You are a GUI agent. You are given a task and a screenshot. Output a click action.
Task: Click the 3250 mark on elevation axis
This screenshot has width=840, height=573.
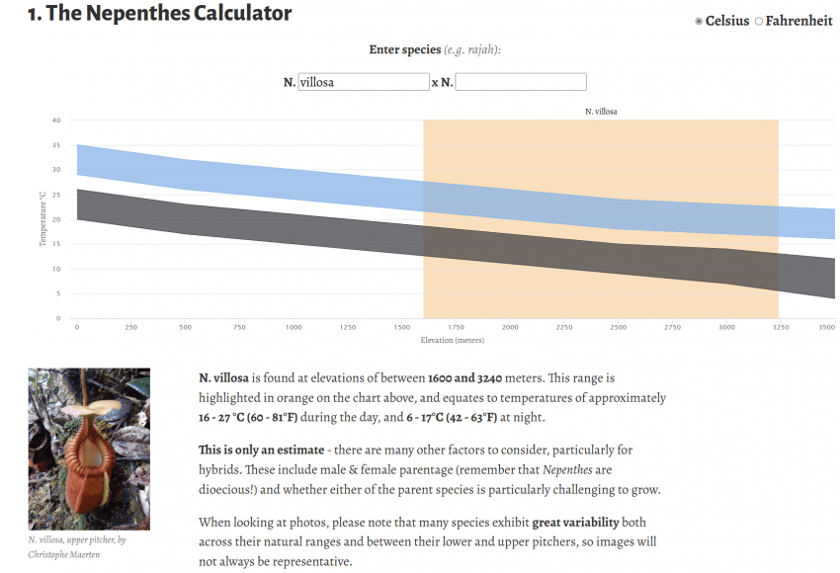tap(781, 327)
